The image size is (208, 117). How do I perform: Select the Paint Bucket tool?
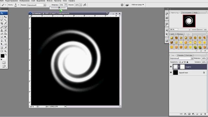coord(5,34)
